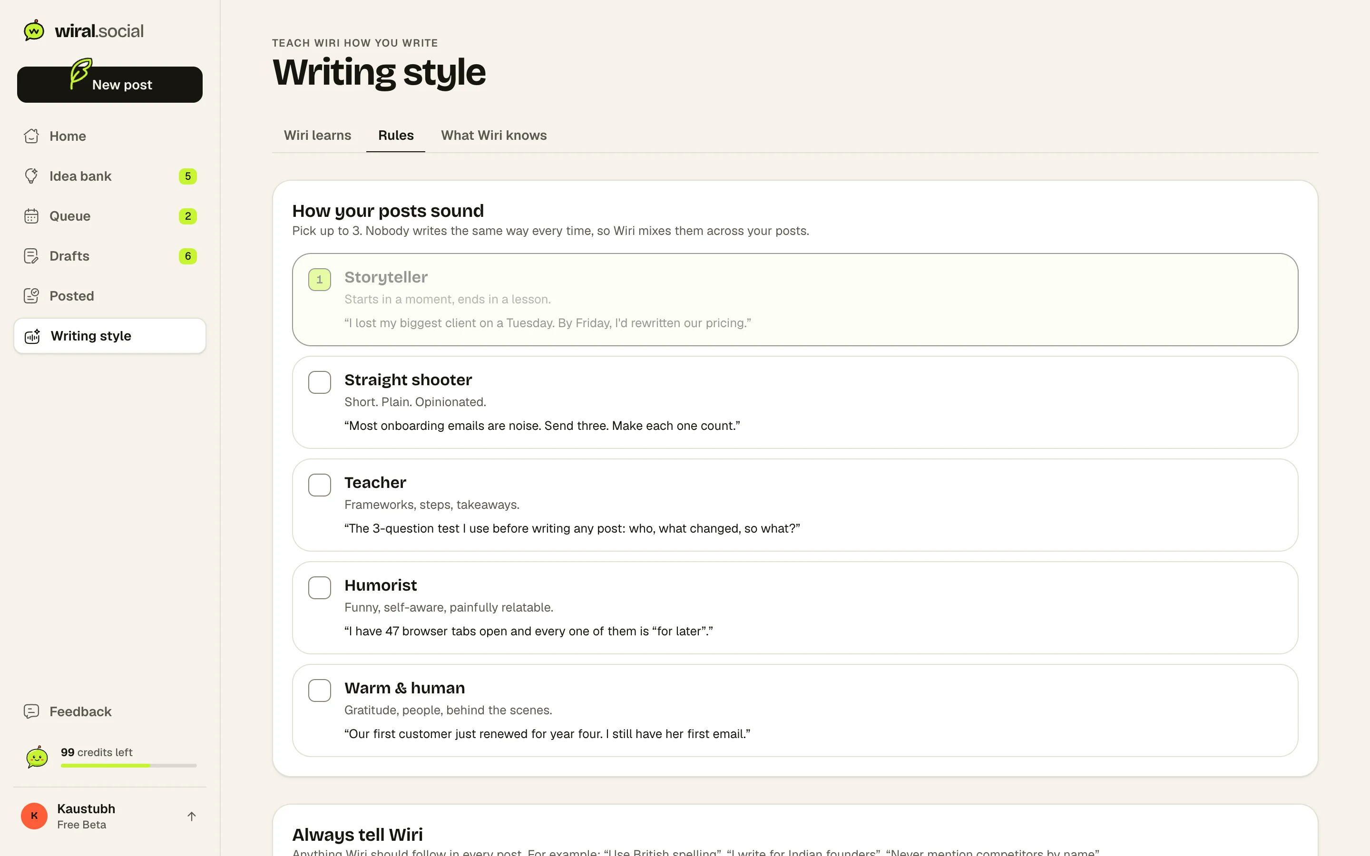1370x856 pixels.
Task: Click 'Most onboarding emails are noise' quote
Action: tap(542, 426)
